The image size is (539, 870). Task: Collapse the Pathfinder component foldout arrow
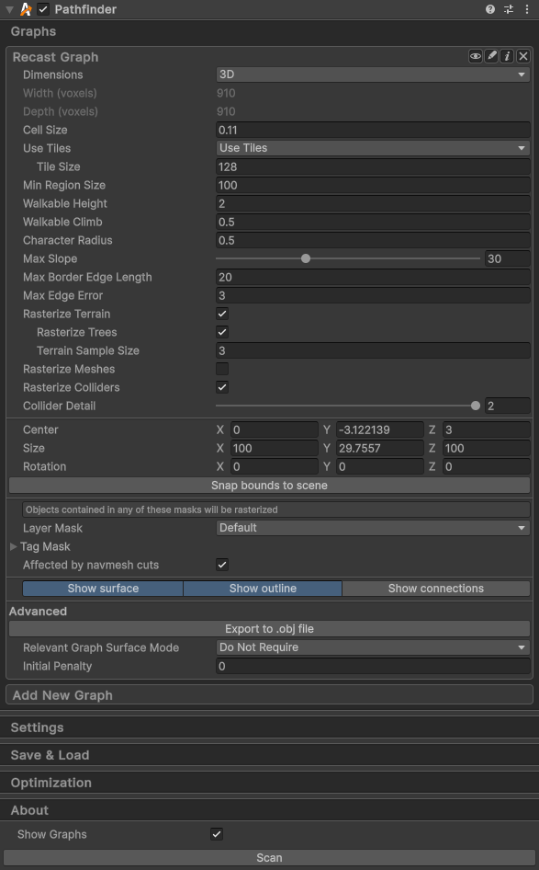pyautogui.click(x=9, y=9)
